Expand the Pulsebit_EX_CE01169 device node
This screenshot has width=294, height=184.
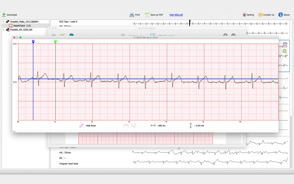point(3,30)
